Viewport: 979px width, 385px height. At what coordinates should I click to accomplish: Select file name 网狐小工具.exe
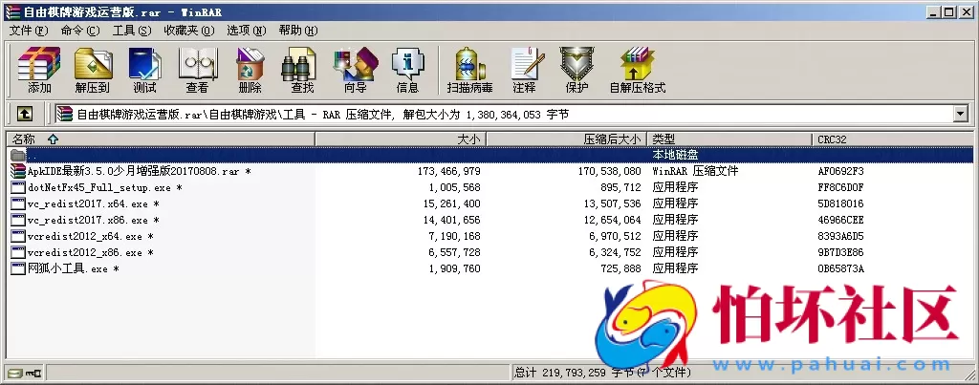(68, 268)
